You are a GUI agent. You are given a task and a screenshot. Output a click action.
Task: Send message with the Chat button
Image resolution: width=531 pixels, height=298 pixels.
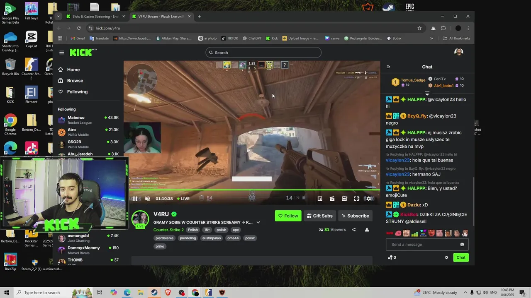(461, 257)
